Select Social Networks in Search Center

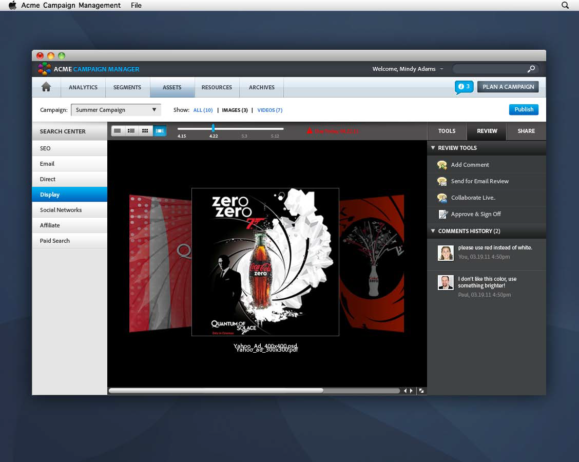70,210
